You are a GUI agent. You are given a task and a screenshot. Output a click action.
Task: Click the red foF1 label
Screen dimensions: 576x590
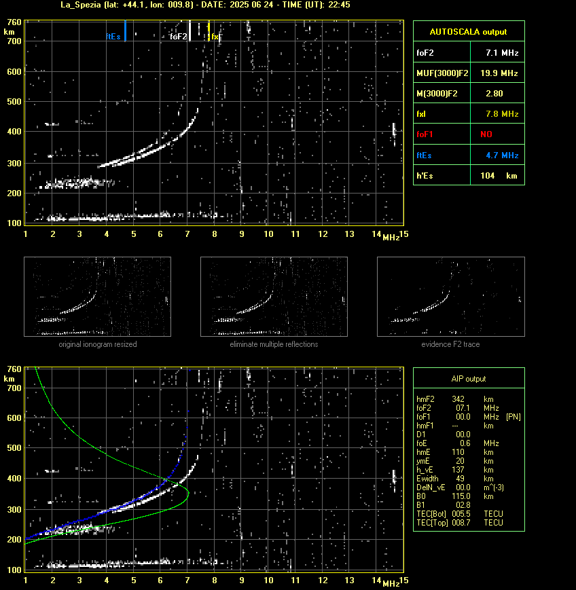click(x=425, y=134)
